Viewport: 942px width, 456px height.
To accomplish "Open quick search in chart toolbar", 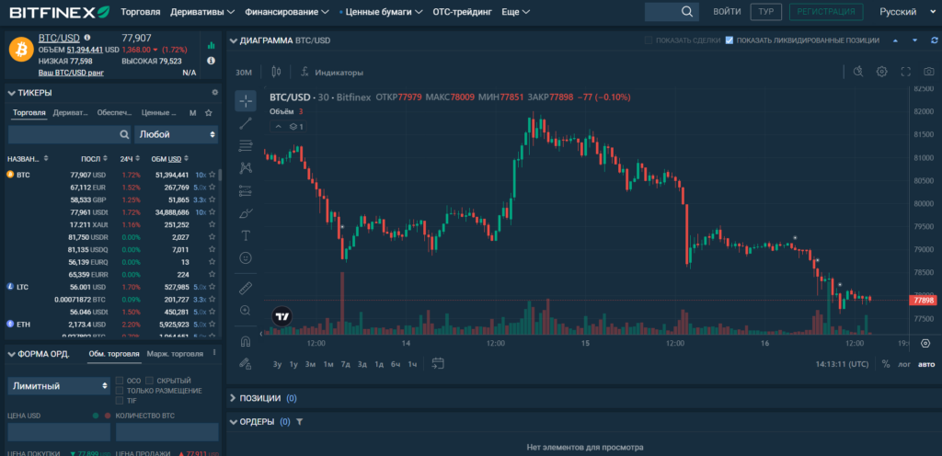I will pos(858,72).
